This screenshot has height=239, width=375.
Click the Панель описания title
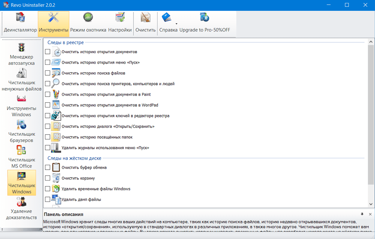click(64, 214)
